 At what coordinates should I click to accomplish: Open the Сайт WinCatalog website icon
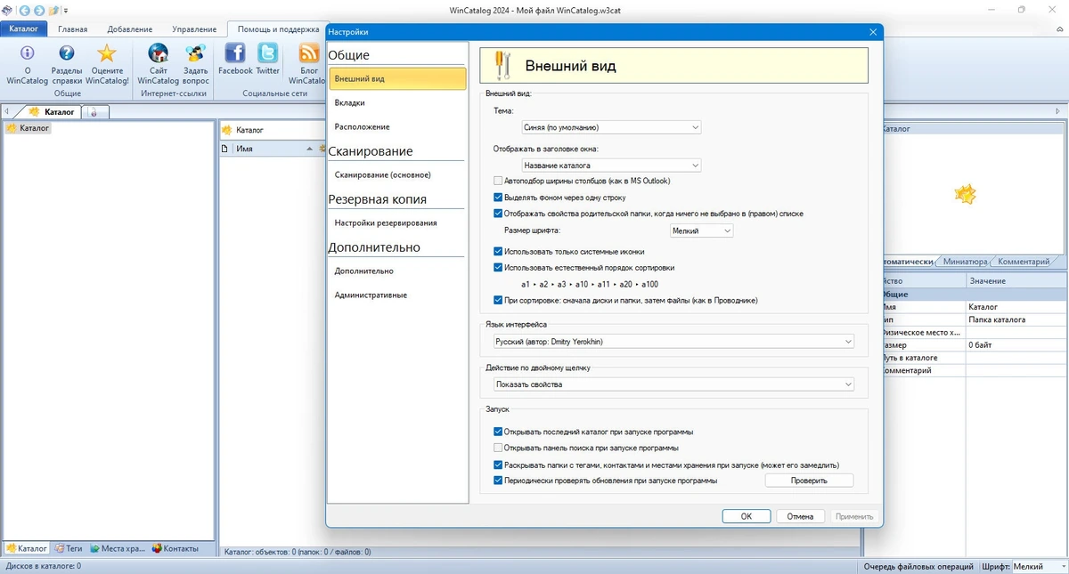pyautogui.click(x=159, y=53)
